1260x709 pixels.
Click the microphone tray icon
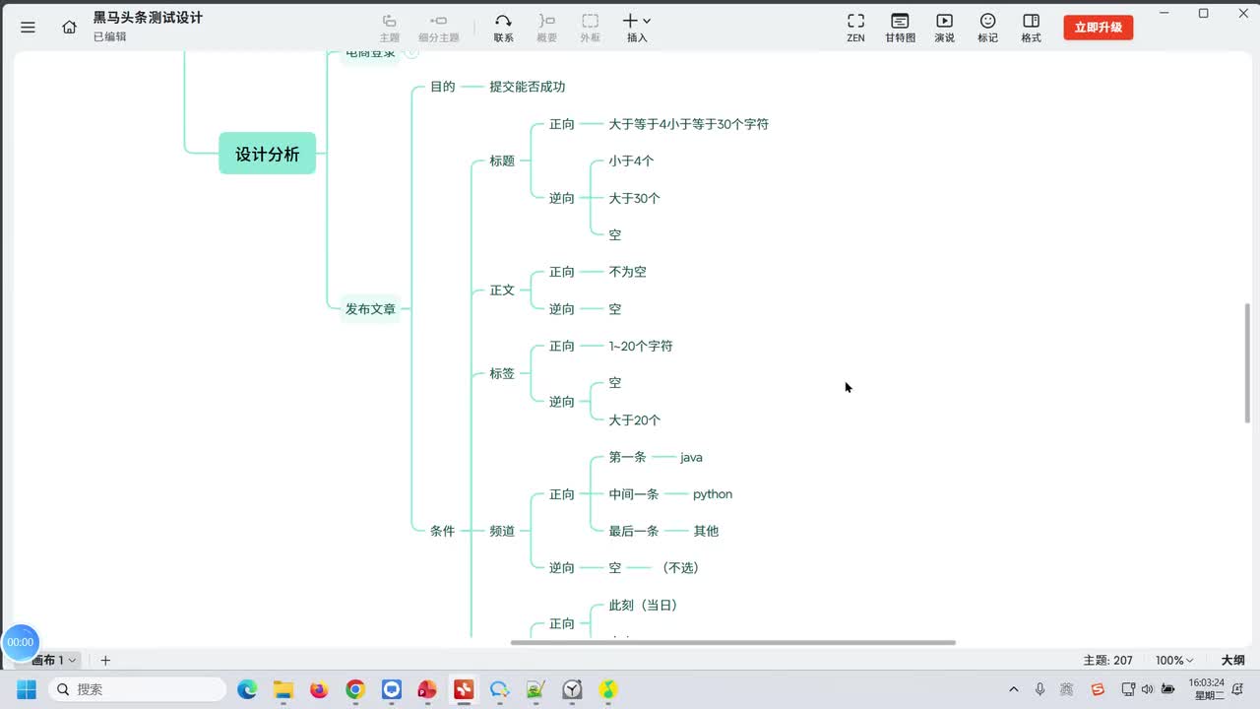pyautogui.click(x=1040, y=689)
